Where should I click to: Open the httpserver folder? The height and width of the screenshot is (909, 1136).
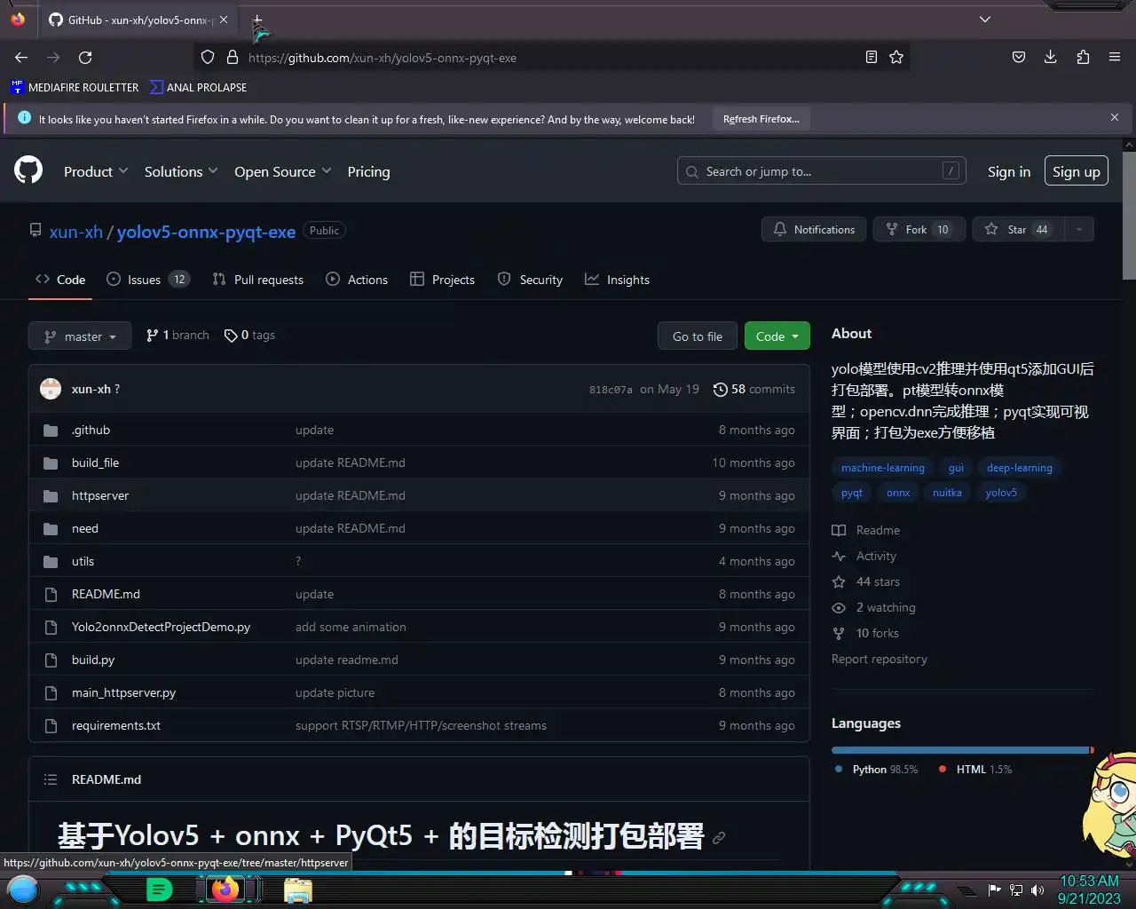pyautogui.click(x=100, y=495)
